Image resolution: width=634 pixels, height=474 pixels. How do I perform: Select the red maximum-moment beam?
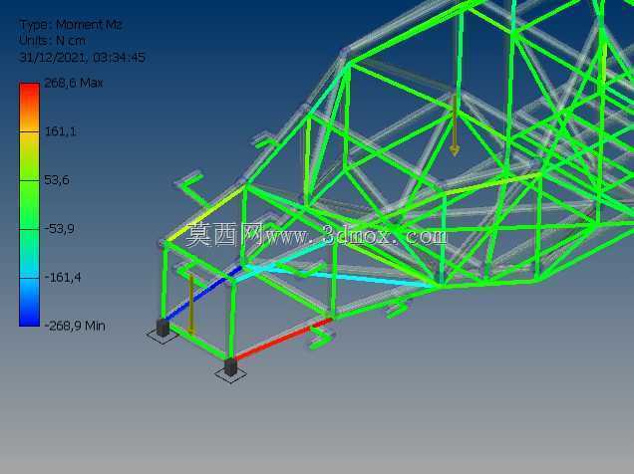pos(283,339)
